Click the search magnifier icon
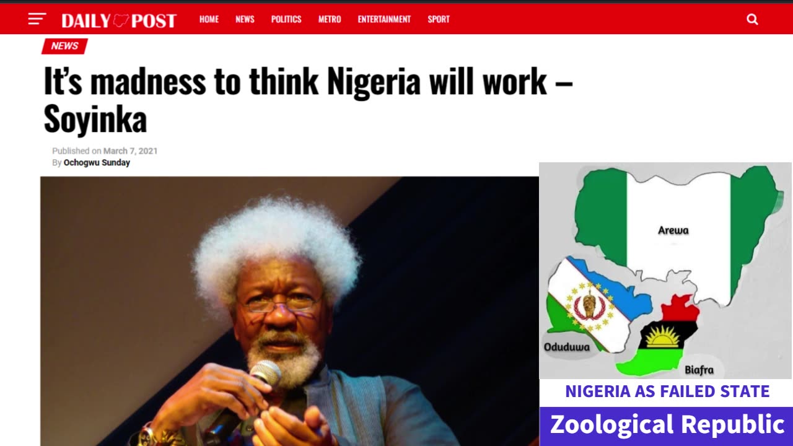The height and width of the screenshot is (446, 793). (x=752, y=19)
